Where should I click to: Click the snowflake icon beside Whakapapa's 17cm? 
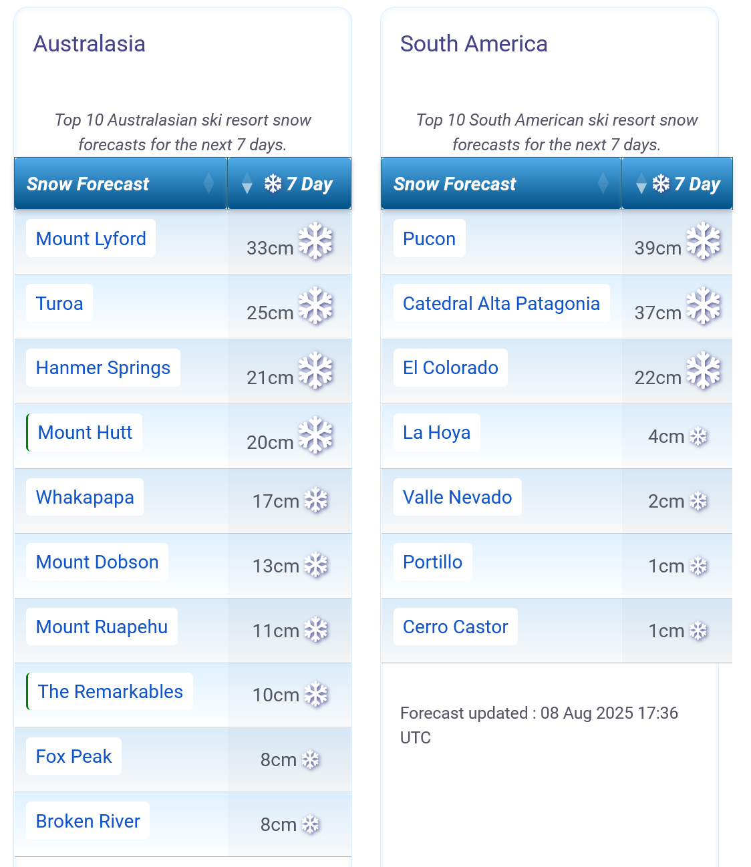click(x=316, y=500)
